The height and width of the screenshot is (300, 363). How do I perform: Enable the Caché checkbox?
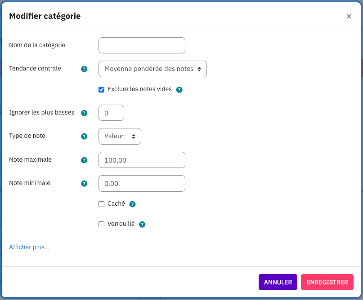click(x=101, y=204)
